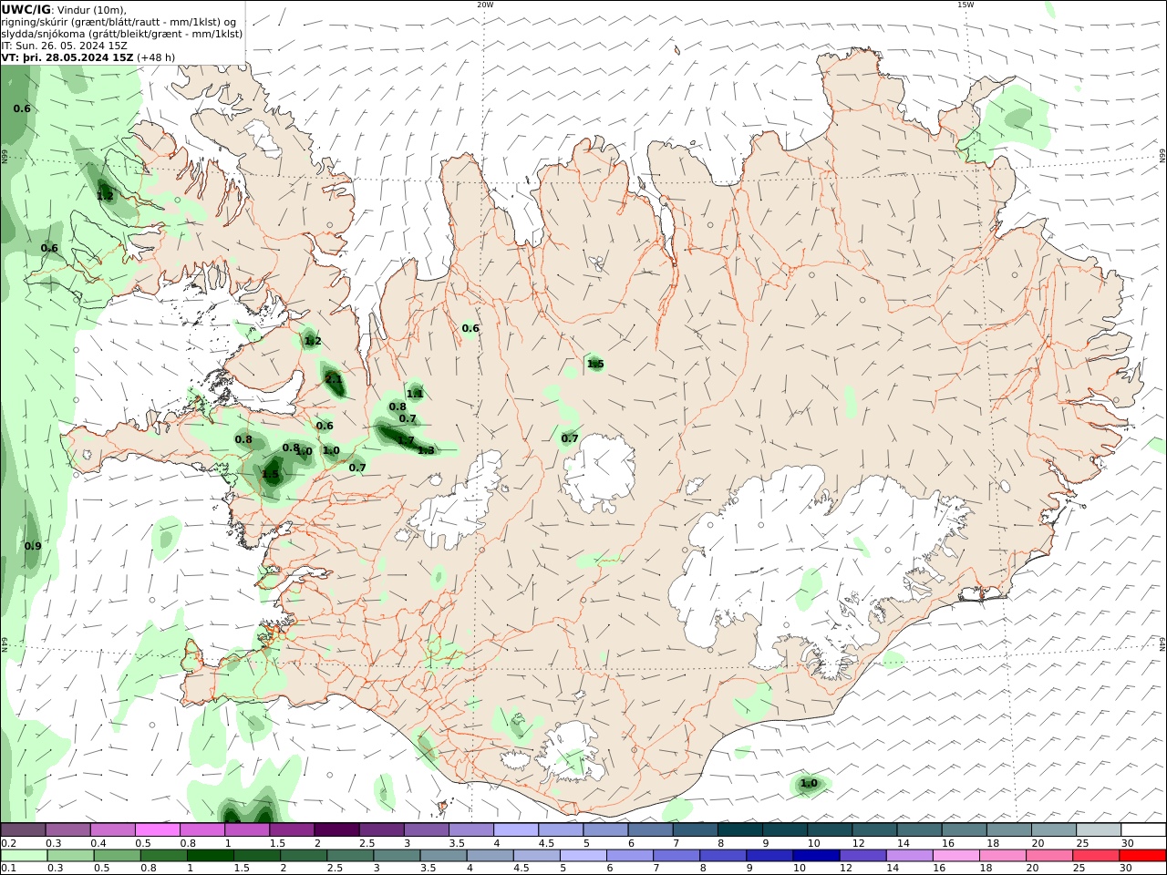Click the bright red 30+ rain swatch

point(1142,856)
